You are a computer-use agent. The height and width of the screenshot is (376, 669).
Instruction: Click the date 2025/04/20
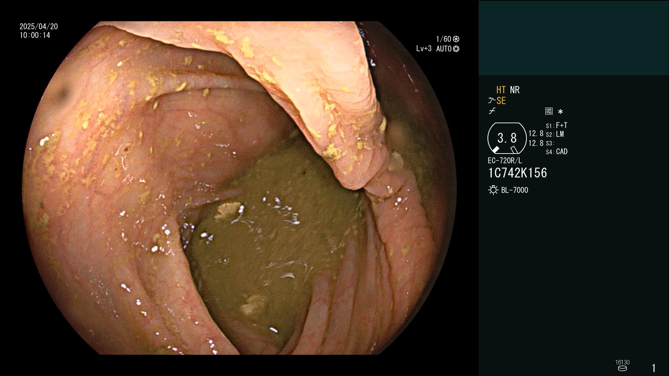coord(39,26)
